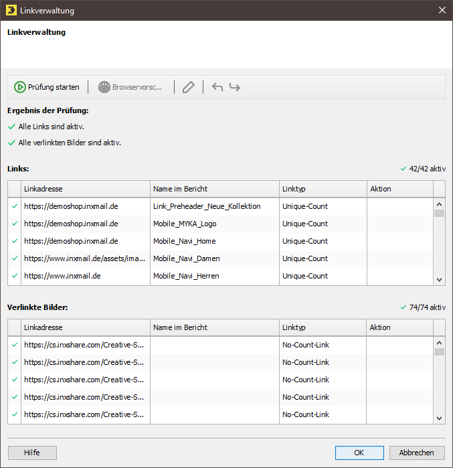Click the Prüfung starten play icon
This screenshot has height=468, width=453.
pyautogui.click(x=20, y=87)
